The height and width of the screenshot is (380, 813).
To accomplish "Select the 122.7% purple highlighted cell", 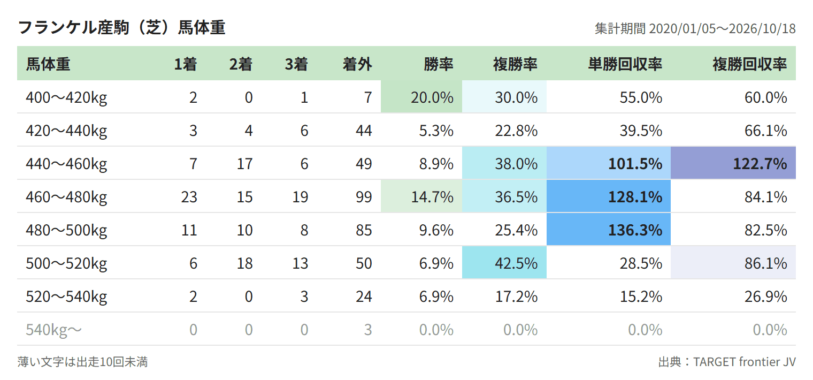I will [733, 163].
